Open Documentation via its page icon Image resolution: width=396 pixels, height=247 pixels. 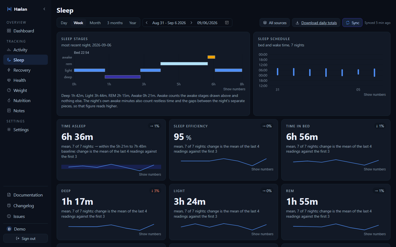tap(9, 195)
